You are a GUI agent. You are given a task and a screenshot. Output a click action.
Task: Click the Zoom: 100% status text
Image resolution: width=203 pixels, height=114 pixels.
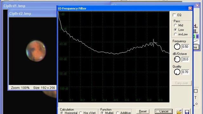pos(20,88)
